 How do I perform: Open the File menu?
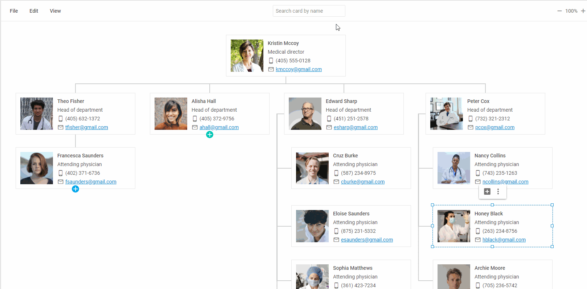pos(14,11)
